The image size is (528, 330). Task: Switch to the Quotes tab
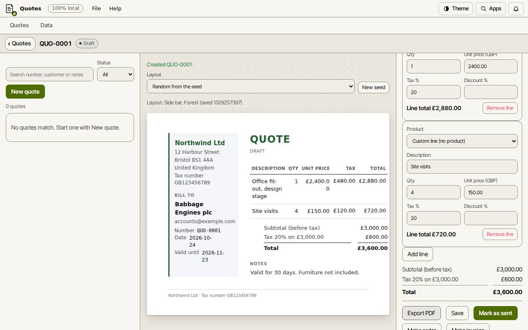coord(19,25)
